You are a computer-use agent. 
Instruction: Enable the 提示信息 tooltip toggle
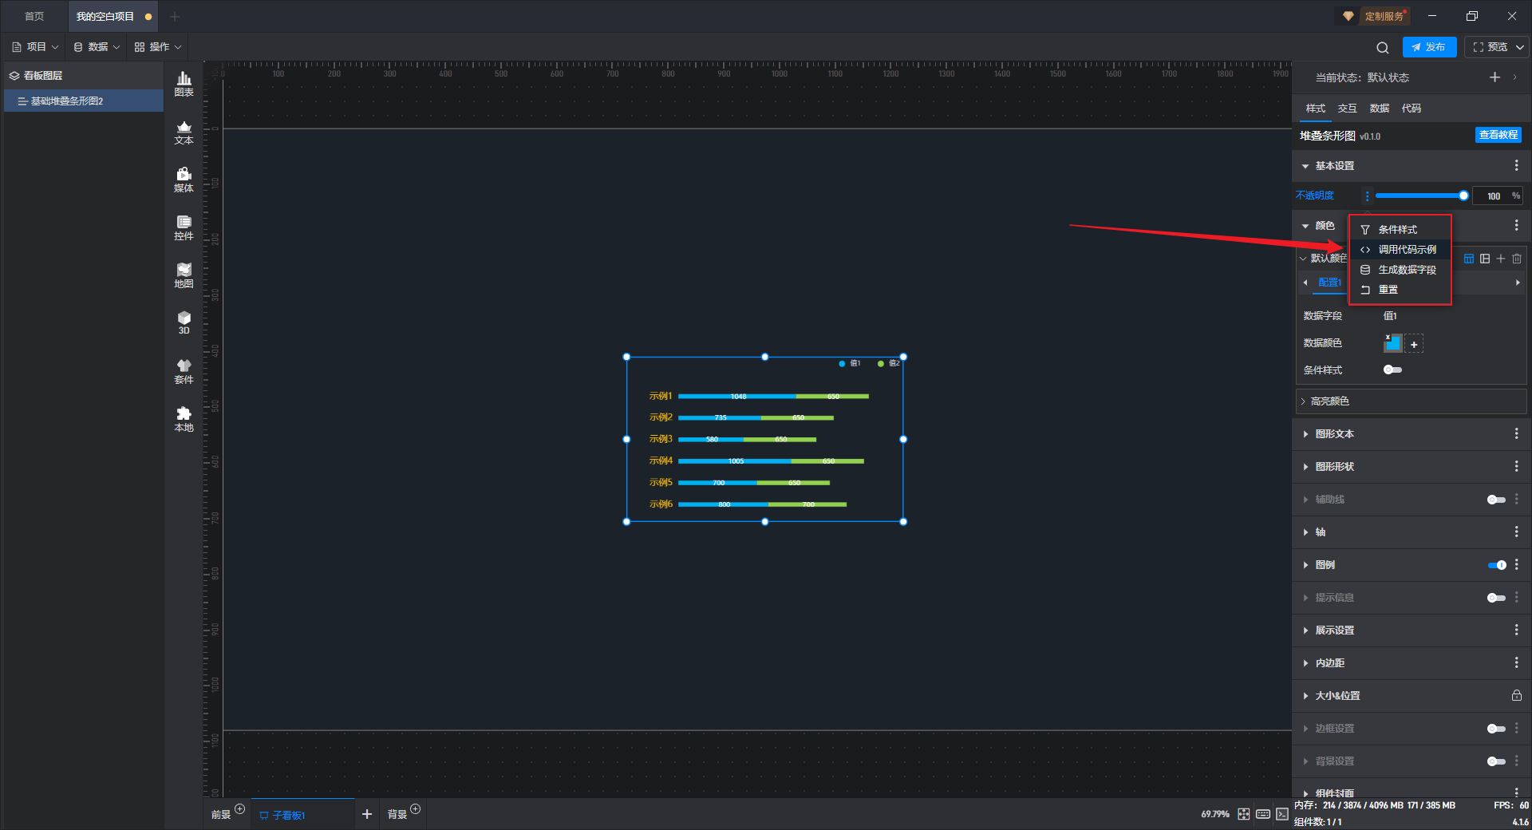(1496, 598)
